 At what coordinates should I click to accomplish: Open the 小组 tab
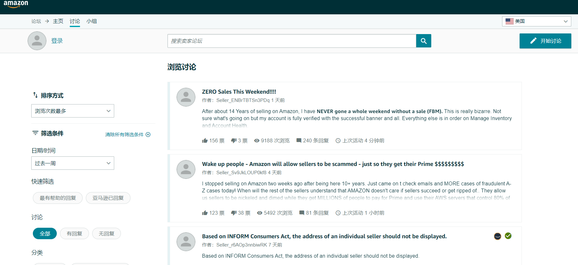coord(92,21)
